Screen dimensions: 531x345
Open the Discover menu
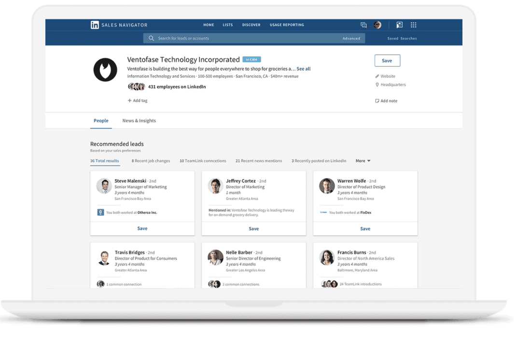click(251, 25)
